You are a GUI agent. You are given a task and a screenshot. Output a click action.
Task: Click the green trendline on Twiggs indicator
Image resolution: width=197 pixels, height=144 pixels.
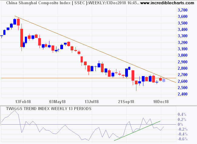tap(137, 131)
